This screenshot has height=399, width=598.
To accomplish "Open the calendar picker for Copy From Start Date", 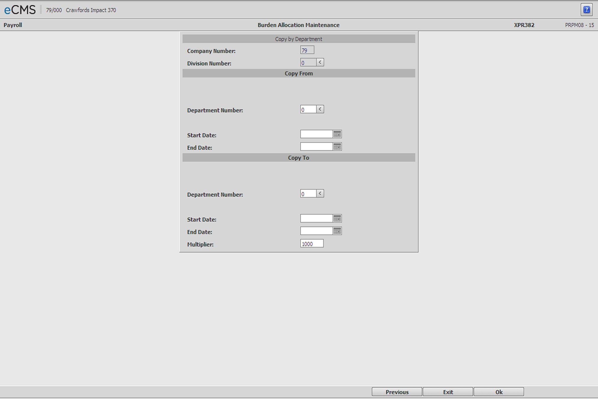I will [338, 134].
